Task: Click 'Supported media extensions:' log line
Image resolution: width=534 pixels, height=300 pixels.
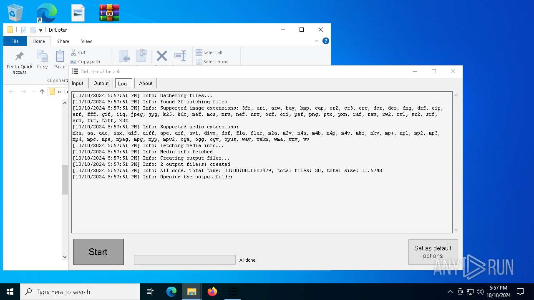Action: (x=156, y=127)
